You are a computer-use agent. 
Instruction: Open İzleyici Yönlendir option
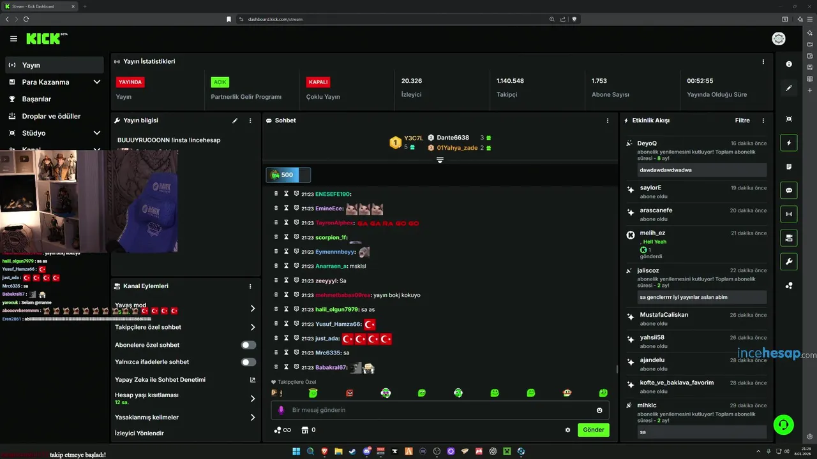pyautogui.click(x=139, y=433)
